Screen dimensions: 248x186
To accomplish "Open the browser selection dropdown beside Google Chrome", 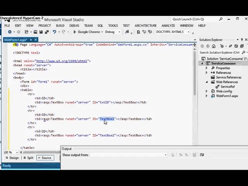I will click(102, 32).
